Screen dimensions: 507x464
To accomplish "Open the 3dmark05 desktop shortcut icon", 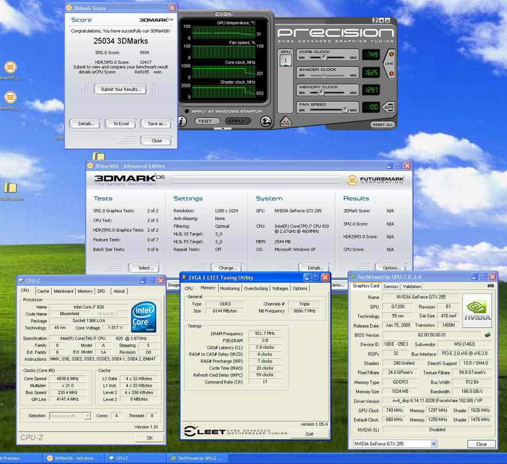I will [x=10, y=67].
